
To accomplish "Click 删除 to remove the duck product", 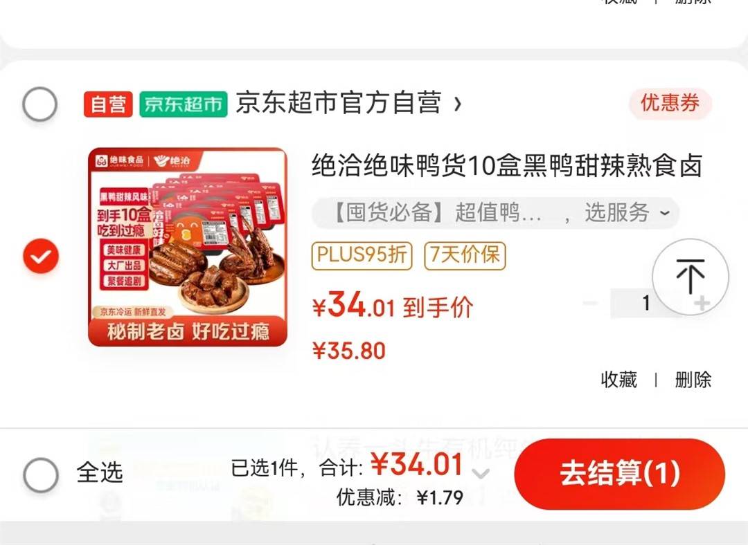I will (693, 380).
